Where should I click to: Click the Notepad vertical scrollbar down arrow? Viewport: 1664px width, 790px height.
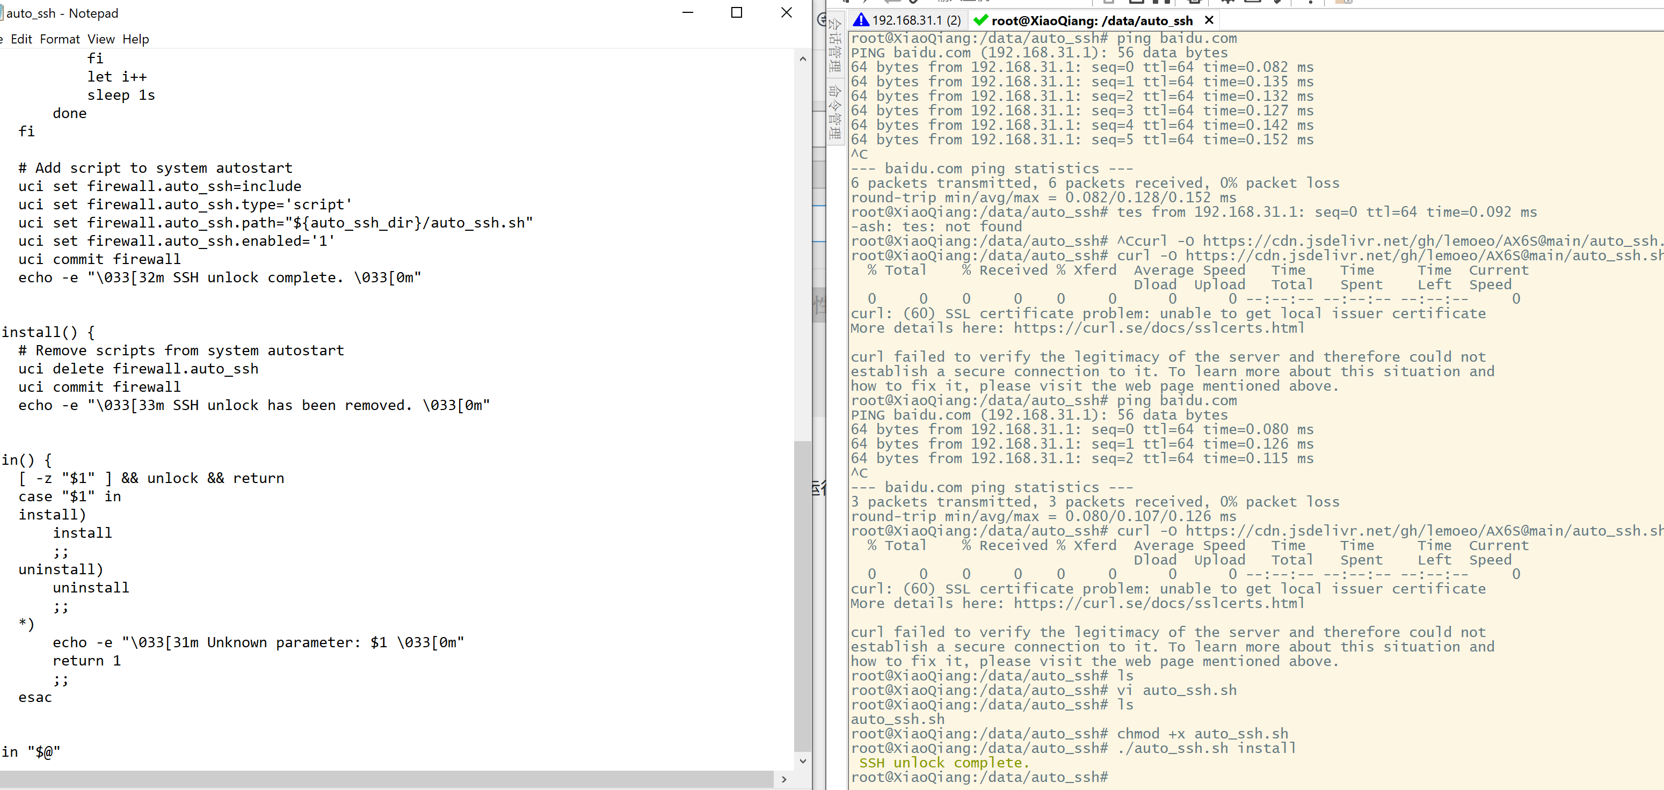802,761
